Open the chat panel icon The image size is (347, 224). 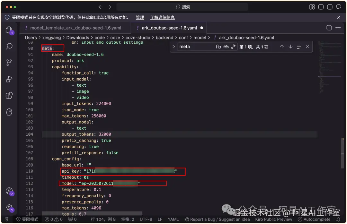click(339, 7)
